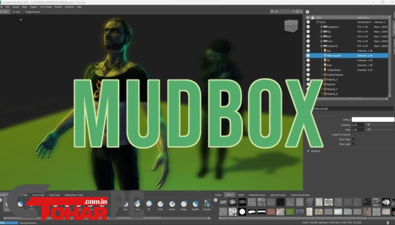Viewport: 395px width, 225px height.
Task: Open the dropdown arrow beside the user icon
Action: (x=293, y=12)
